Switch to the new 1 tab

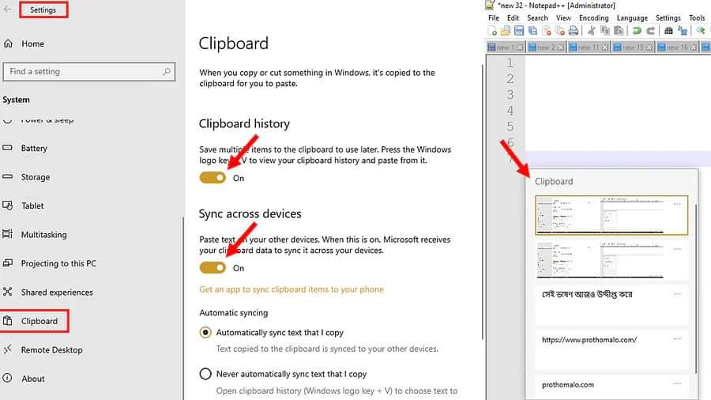pos(505,47)
